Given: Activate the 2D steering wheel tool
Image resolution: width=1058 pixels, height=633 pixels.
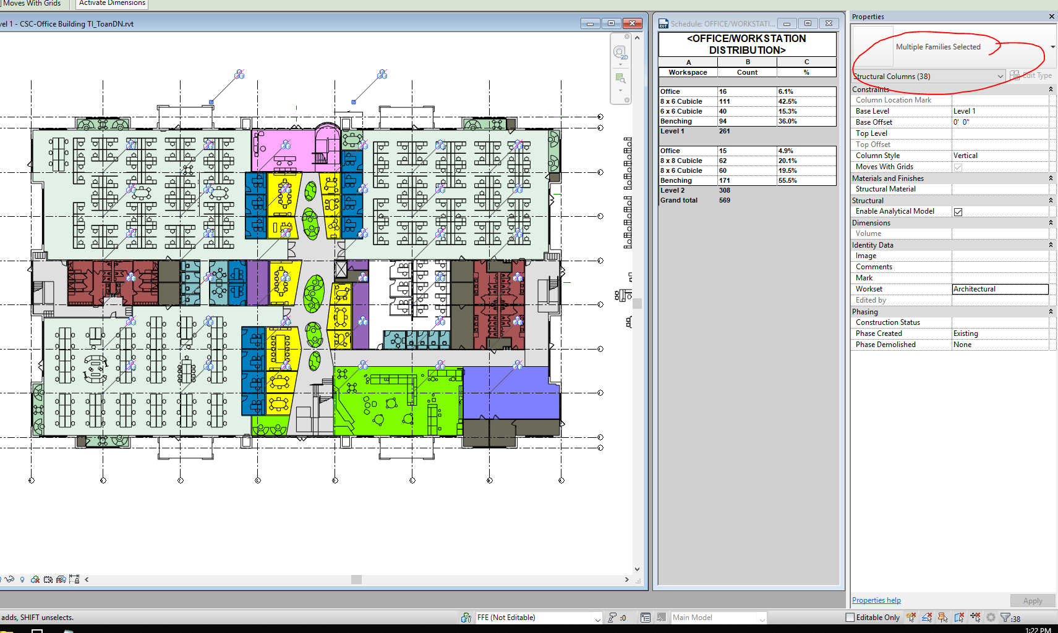Looking at the screenshot, I should [620, 52].
